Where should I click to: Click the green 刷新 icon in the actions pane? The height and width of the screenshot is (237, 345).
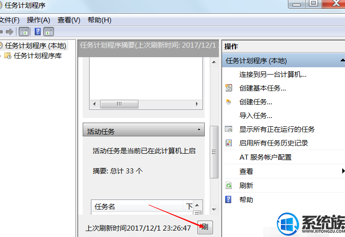coord(228,185)
